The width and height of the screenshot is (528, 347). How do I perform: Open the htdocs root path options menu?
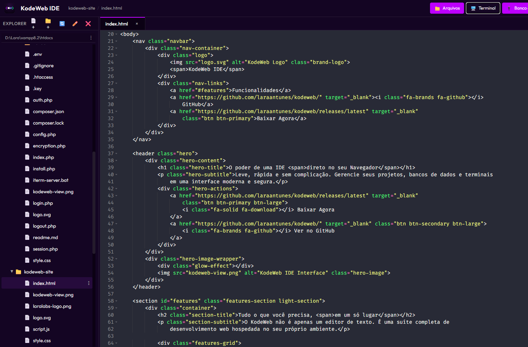point(91,38)
